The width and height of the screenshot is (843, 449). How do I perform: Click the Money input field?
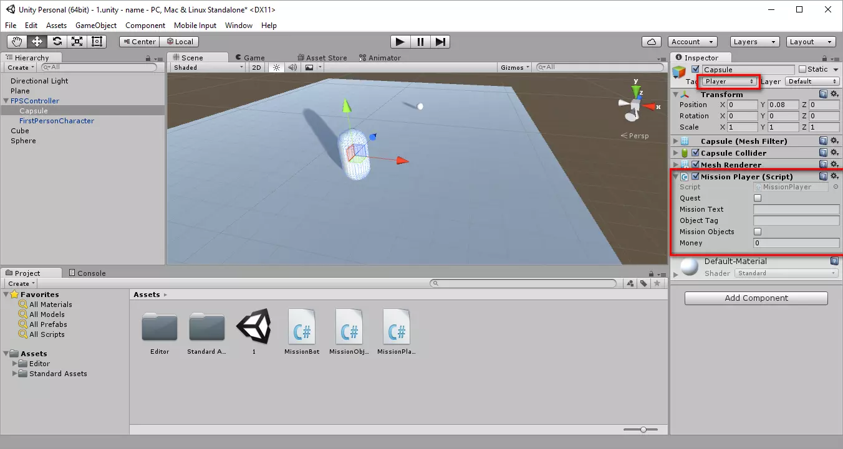click(796, 243)
